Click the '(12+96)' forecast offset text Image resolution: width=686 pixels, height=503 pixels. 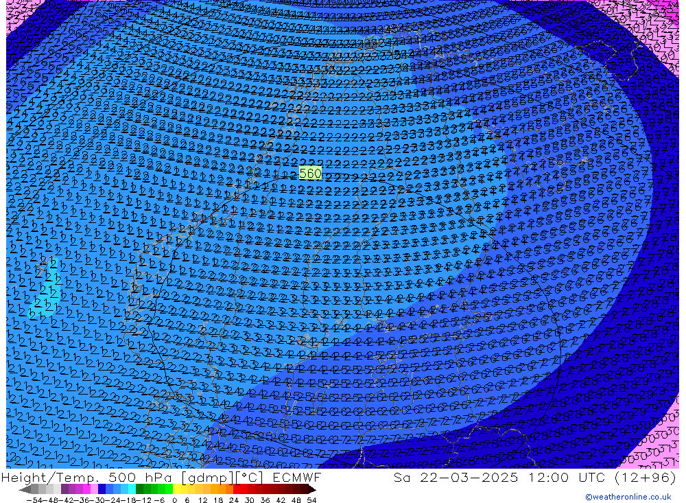pyautogui.click(x=646, y=477)
